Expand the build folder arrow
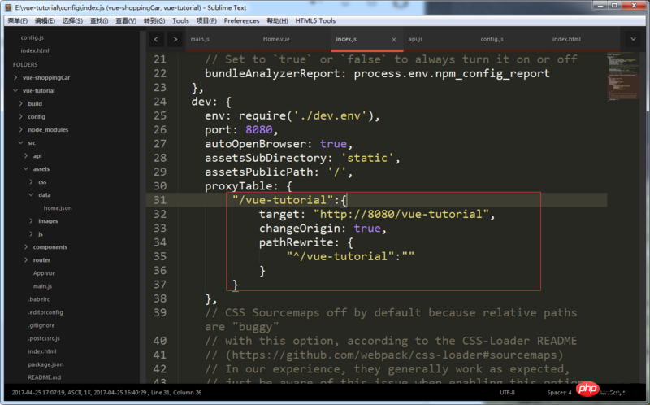The height and width of the screenshot is (405, 650). tap(21, 103)
